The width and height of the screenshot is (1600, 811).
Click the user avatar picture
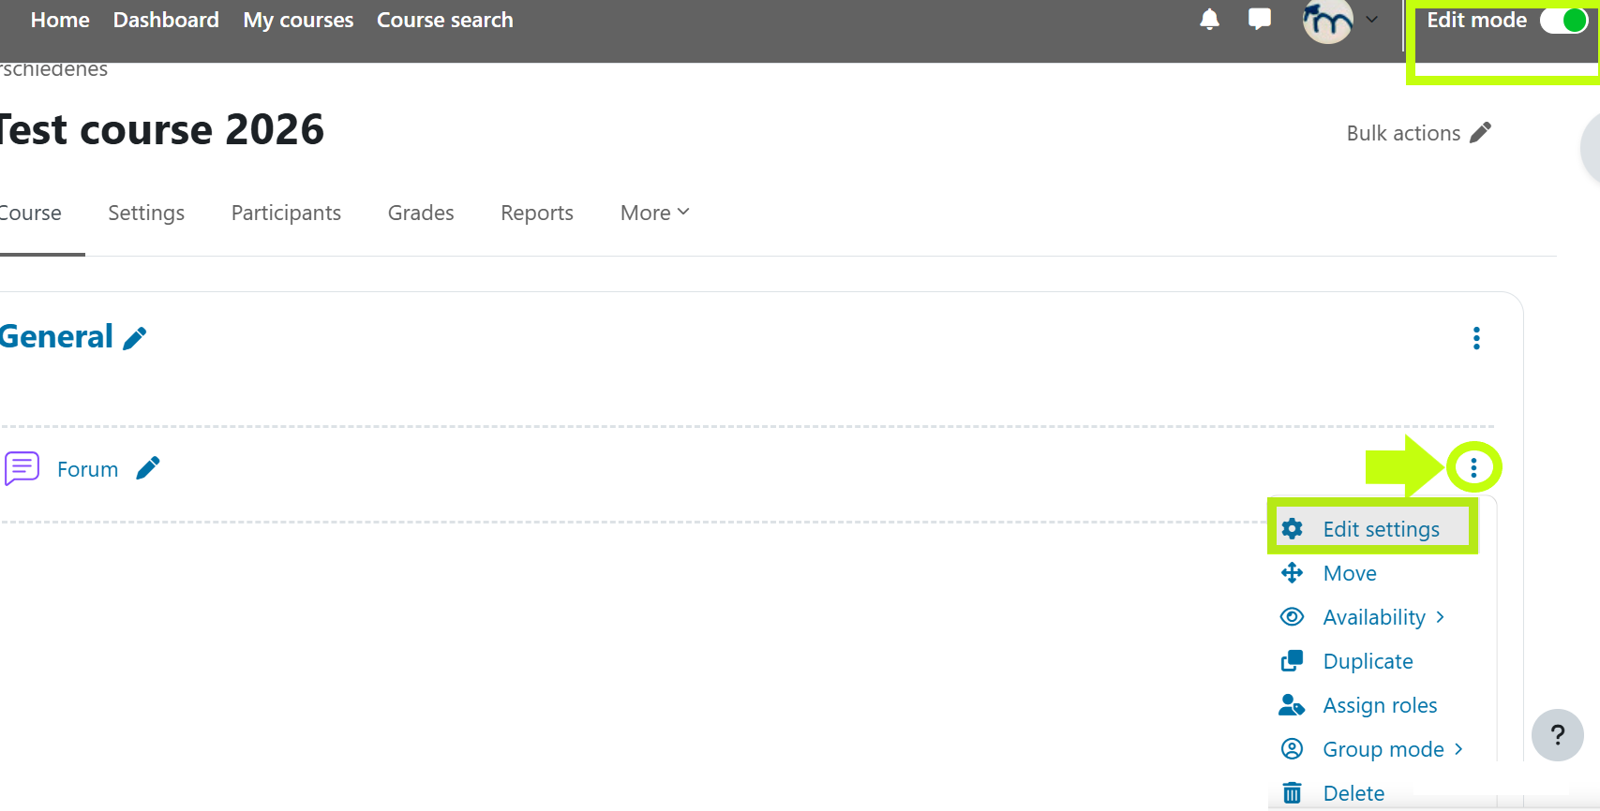pos(1327,21)
